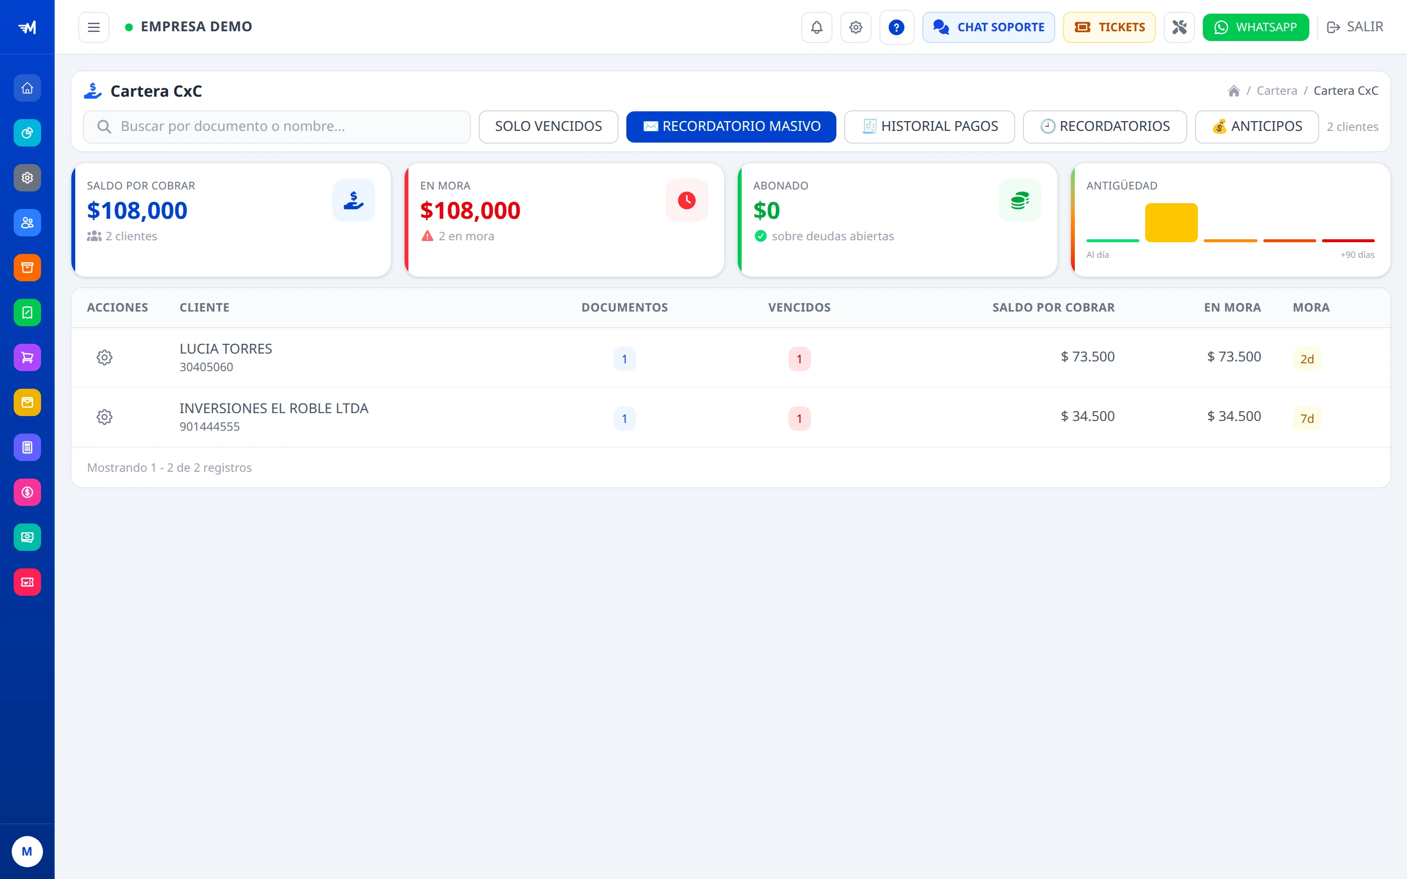This screenshot has width=1407, height=879.
Task: Open CHAT SOPORTE
Action: 988,27
